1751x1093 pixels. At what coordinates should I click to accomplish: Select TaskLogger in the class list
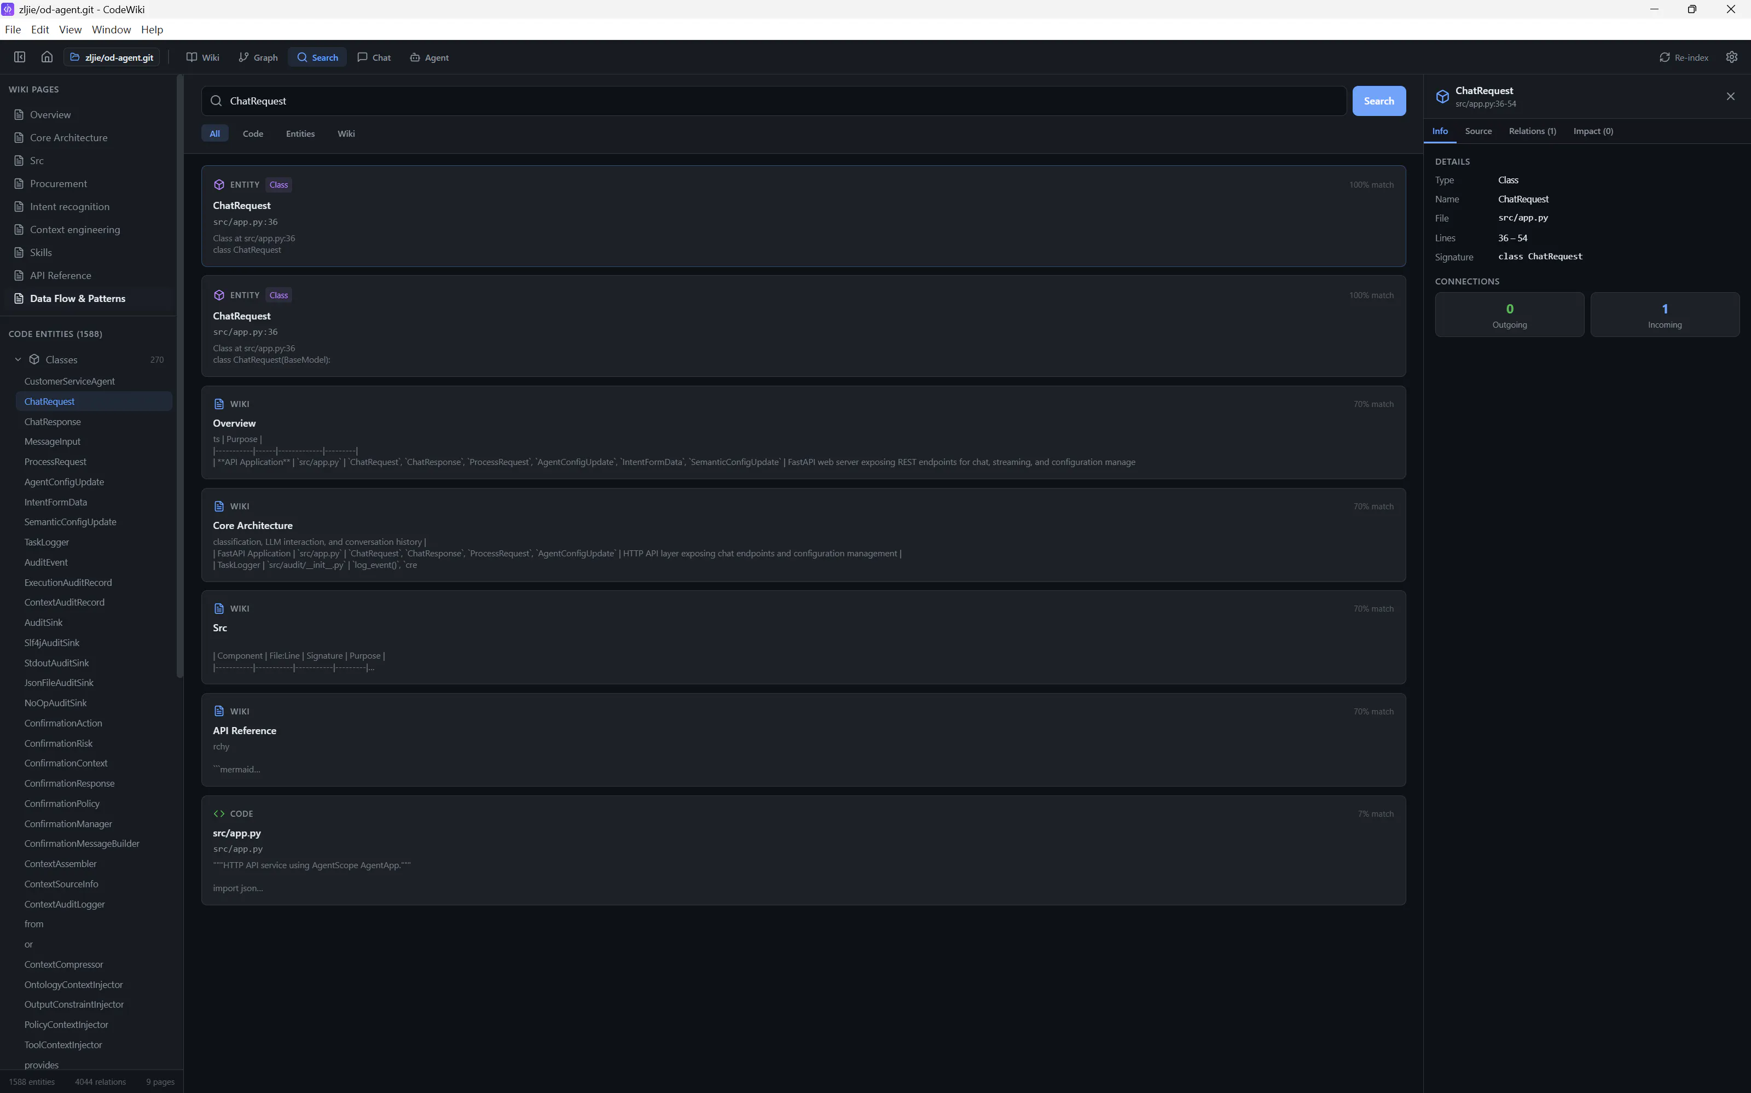pyautogui.click(x=94, y=542)
